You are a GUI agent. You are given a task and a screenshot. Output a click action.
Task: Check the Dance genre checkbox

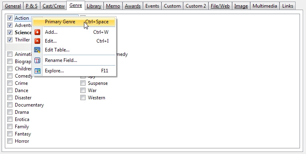pyautogui.click(x=10, y=90)
